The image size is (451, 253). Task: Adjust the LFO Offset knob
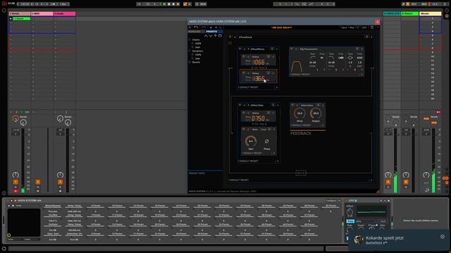point(350,212)
